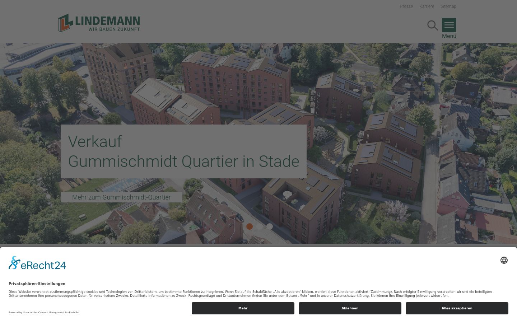Click Ablehnen to reject cookies
The image size is (517, 323).
click(x=350, y=308)
